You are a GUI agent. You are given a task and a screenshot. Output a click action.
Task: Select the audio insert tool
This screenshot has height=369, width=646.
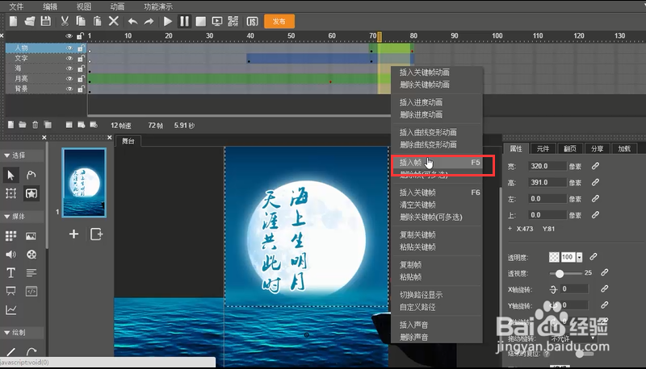[x=10, y=255]
